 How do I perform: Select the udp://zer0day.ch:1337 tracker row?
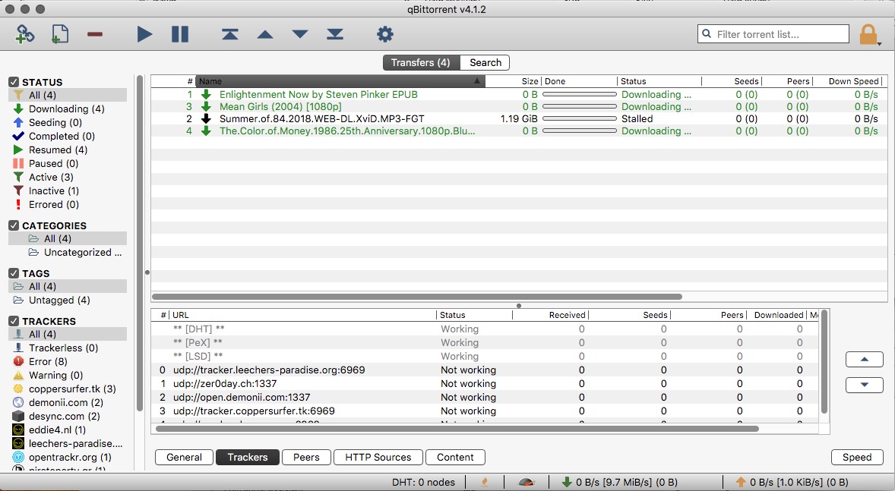tap(485, 384)
